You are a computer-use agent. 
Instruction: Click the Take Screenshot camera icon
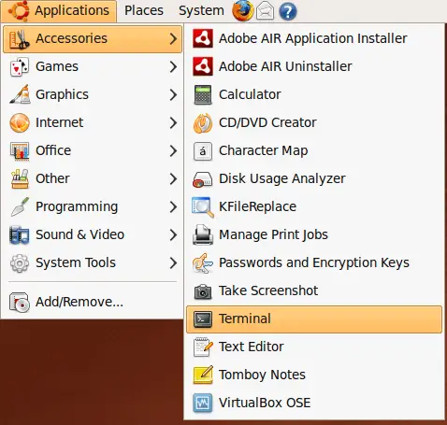tap(203, 291)
